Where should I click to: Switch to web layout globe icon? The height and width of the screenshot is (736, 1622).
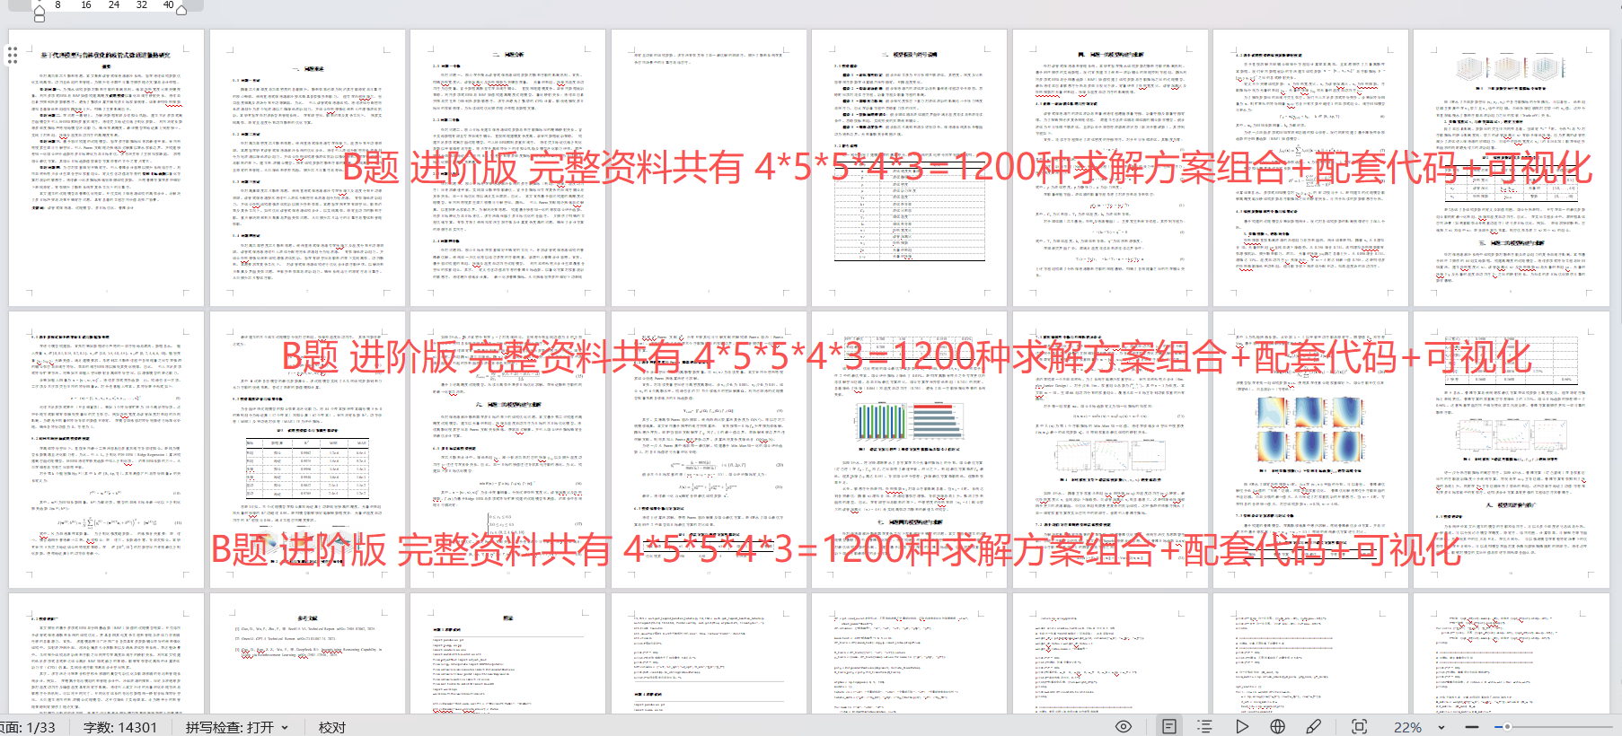1277,726
